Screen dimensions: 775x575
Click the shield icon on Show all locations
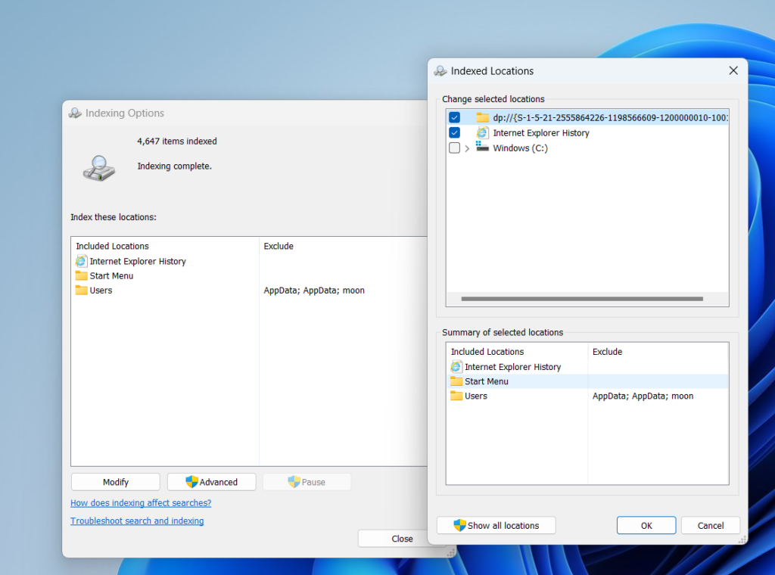click(x=459, y=525)
